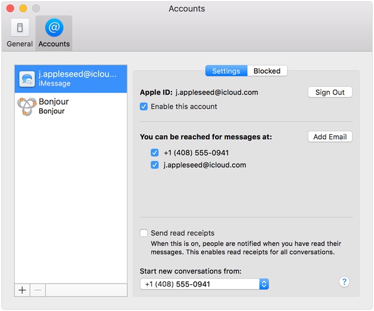
Task: Click the iMessage speech bubble icon
Action: 27,79
